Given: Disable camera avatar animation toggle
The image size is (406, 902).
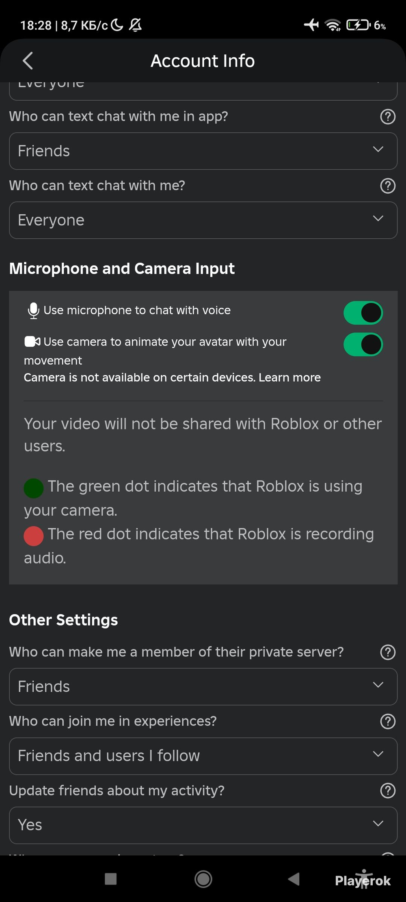Looking at the screenshot, I should (x=363, y=345).
